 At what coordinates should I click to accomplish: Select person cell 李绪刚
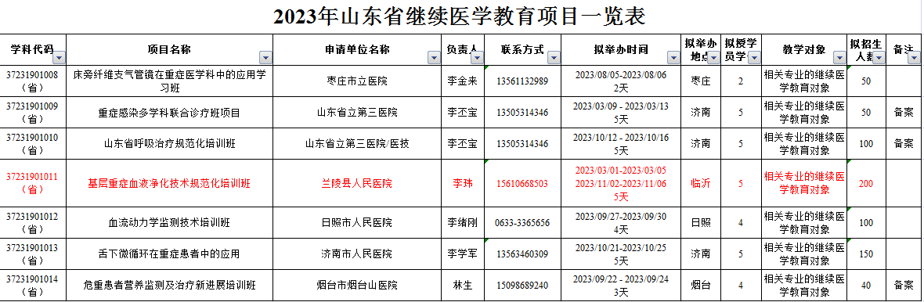(x=464, y=222)
